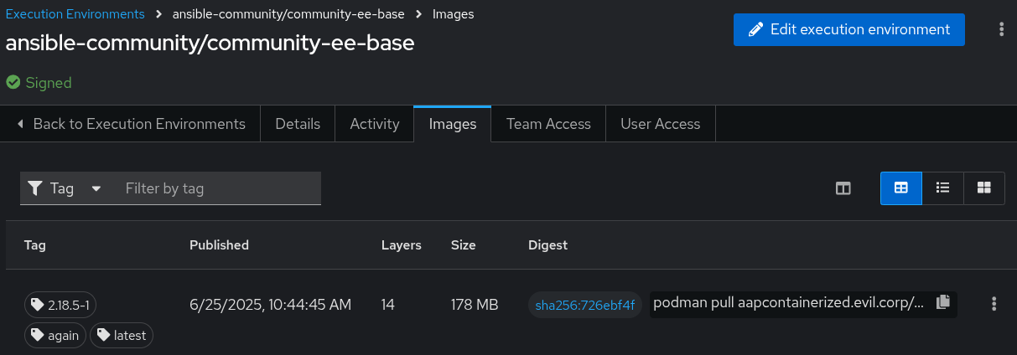
Task: Expand the Tag filter dropdown
Action: click(x=65, y=188)
